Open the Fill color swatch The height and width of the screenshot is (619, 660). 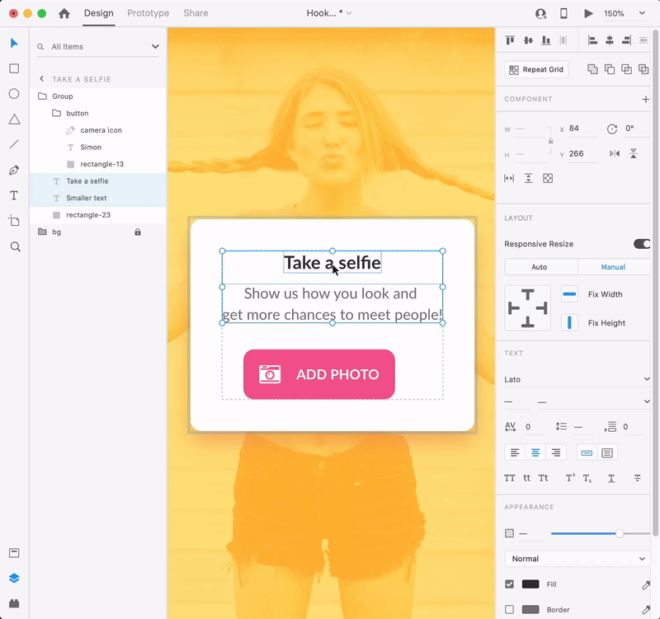coord(530,584)
